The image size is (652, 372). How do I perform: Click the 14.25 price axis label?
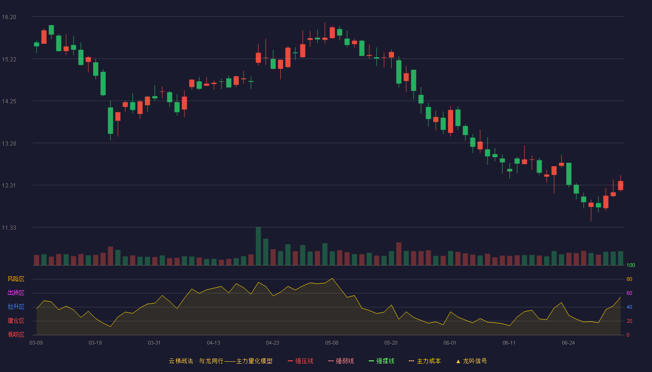pyautogui.click(x=9, y=101)
